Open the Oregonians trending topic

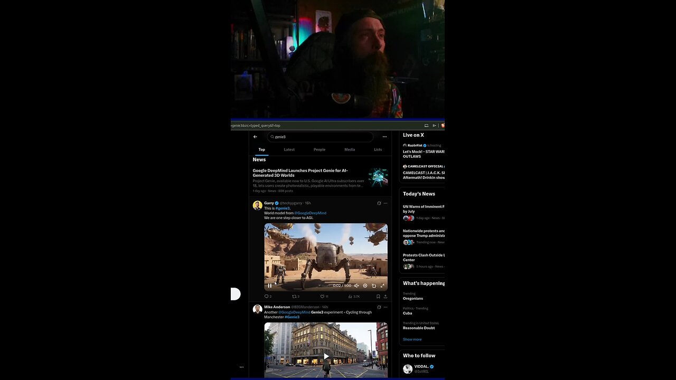[x=413, y=298]
